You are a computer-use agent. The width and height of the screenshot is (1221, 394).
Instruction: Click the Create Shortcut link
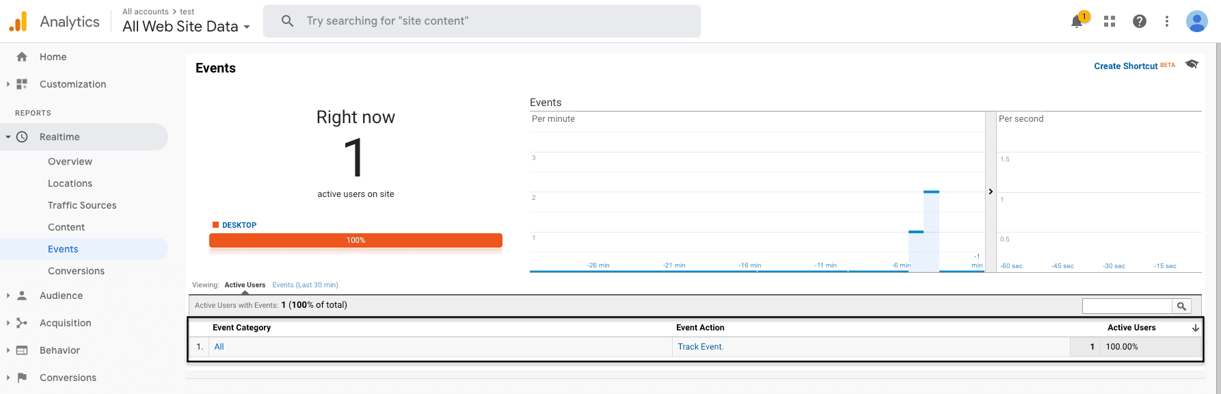point(1125,66)
